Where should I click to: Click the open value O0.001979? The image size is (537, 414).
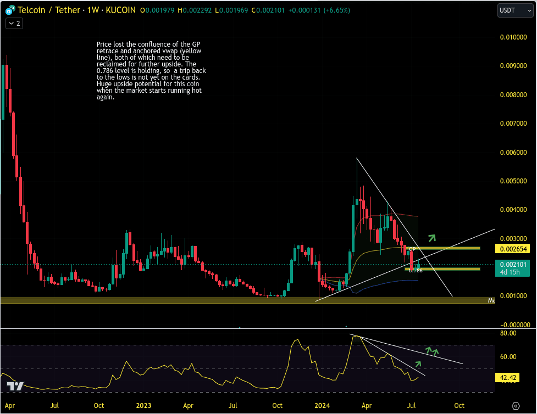point(157,10)
